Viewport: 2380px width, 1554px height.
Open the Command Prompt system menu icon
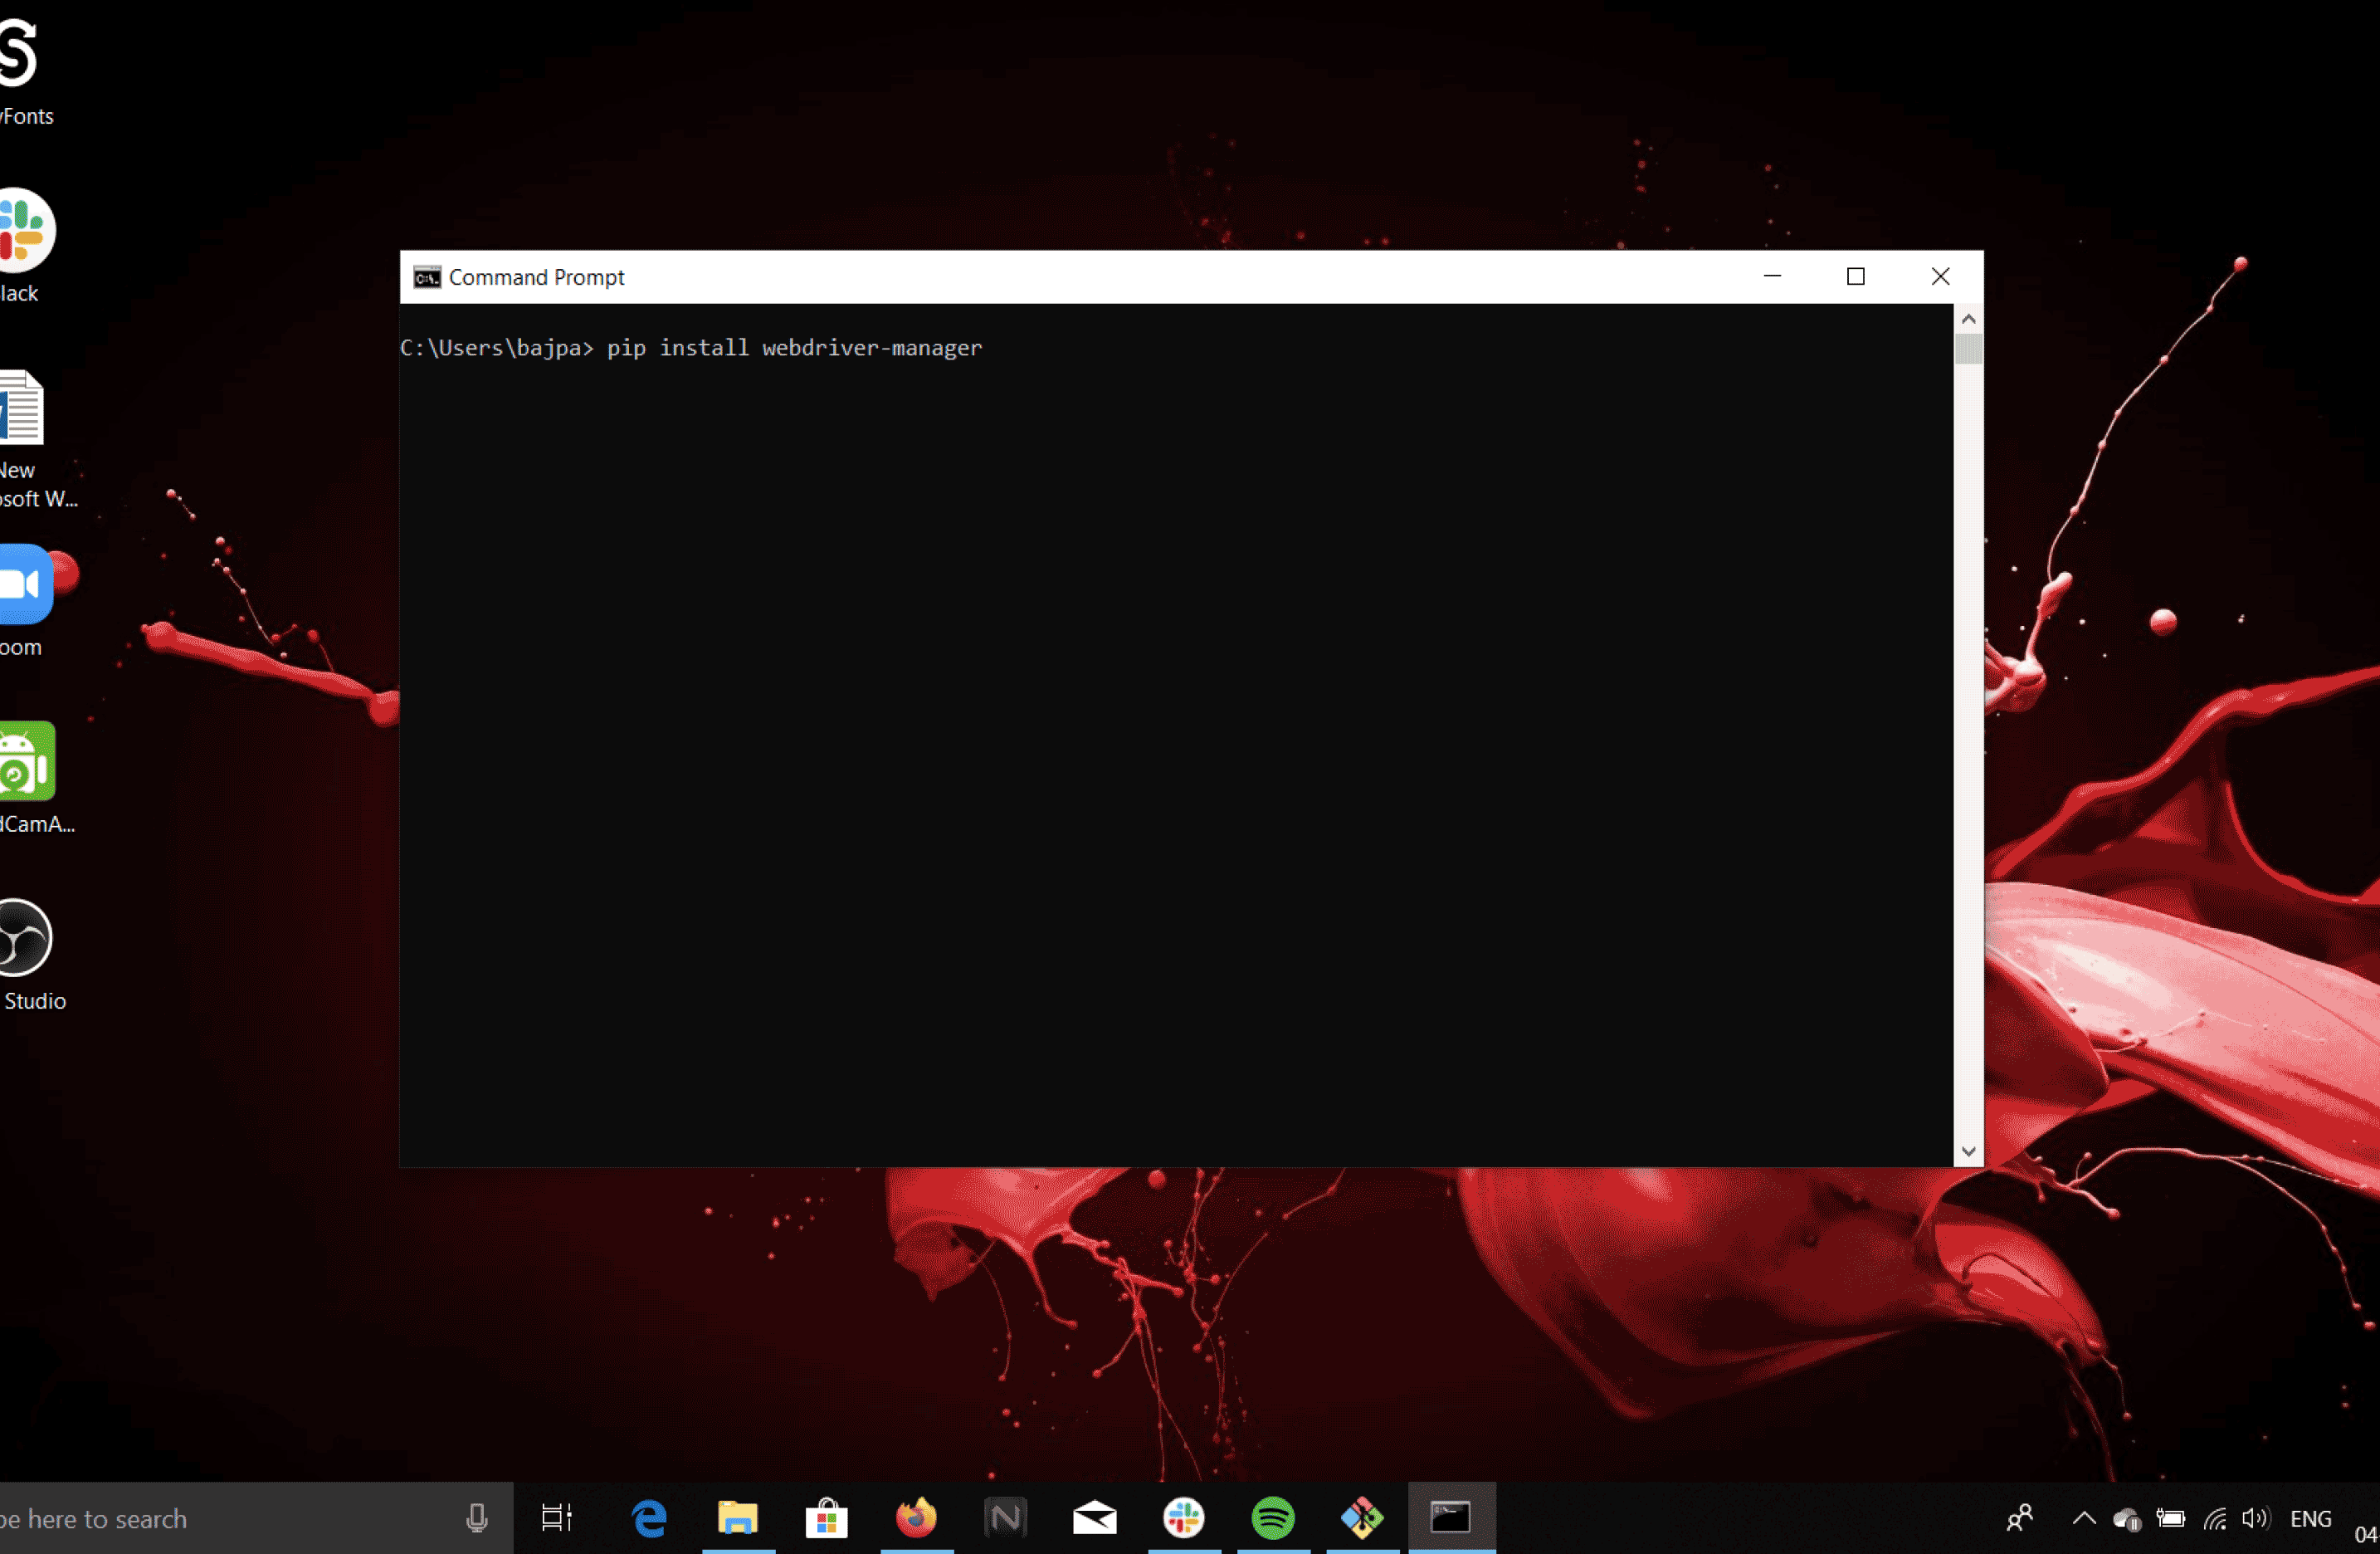427,277
